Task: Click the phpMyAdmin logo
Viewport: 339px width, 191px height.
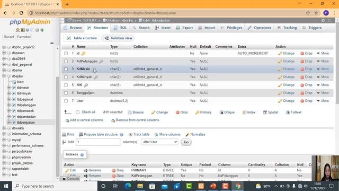Action: [30, 22]
